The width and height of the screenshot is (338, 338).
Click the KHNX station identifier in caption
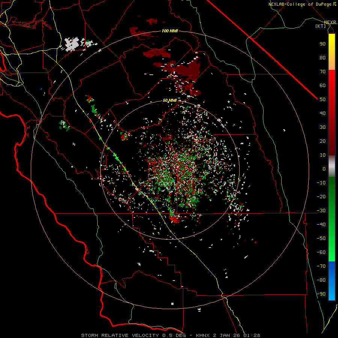(x=203, y=335)
